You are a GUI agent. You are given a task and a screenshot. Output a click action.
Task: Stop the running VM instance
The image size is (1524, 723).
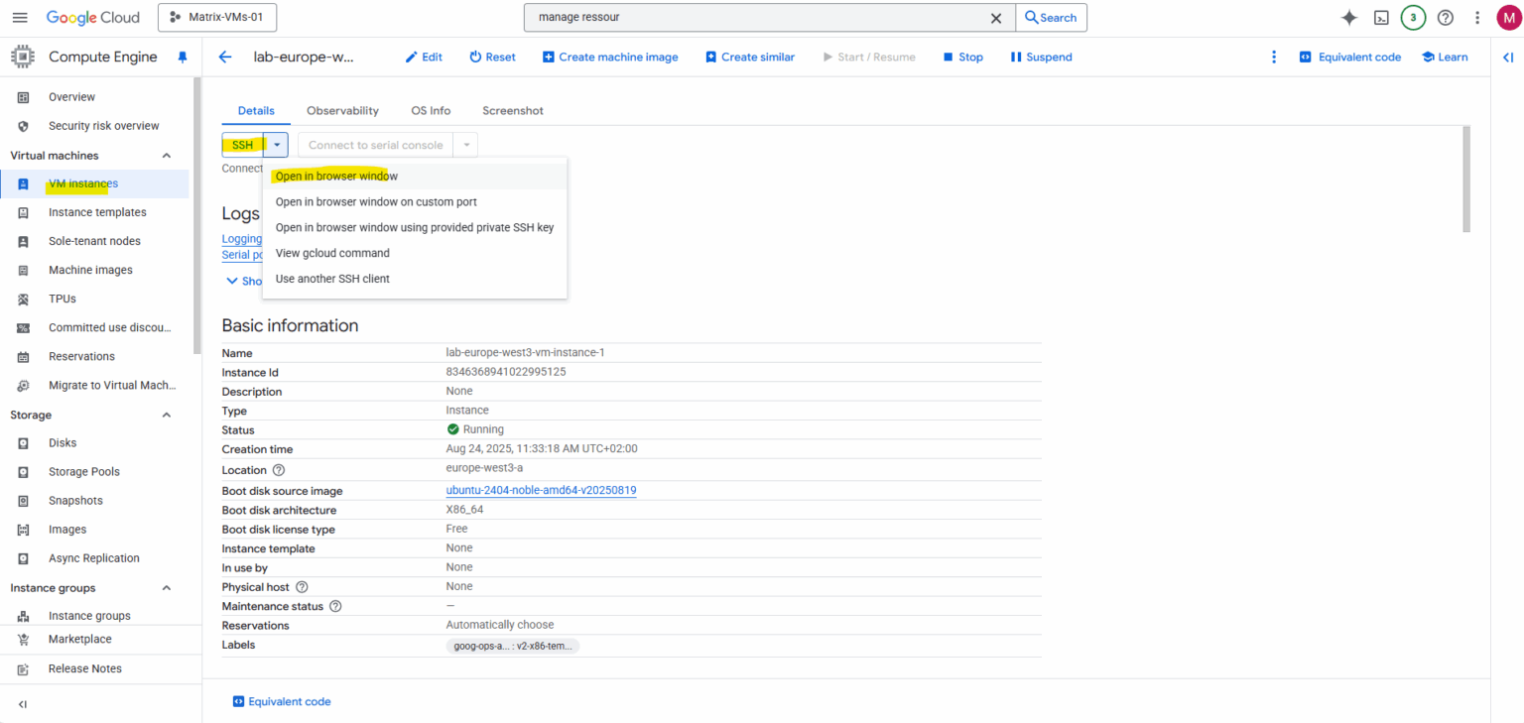[x=961, y=57]
